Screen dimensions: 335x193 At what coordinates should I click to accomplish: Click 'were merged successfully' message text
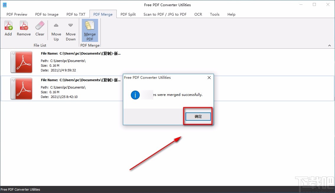coord(180,94)
